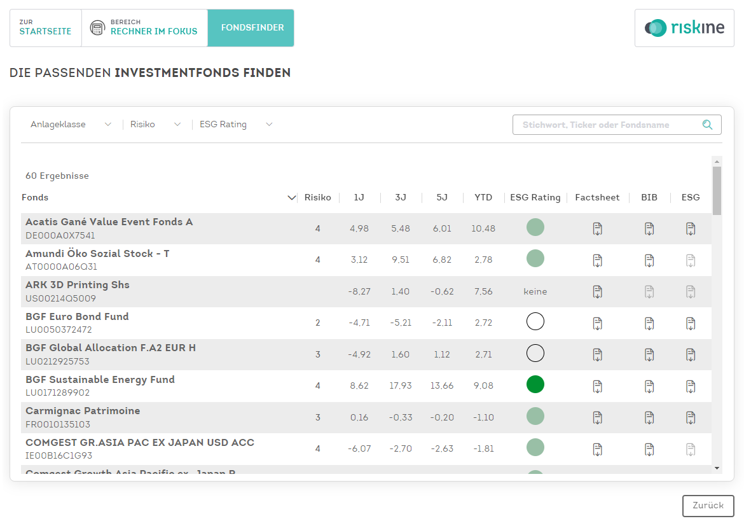744x528 pixels.
Task: Select the Fondsfinder tab
Action: pos(252,28)
